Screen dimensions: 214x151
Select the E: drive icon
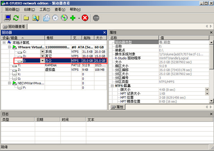[20, 61]
